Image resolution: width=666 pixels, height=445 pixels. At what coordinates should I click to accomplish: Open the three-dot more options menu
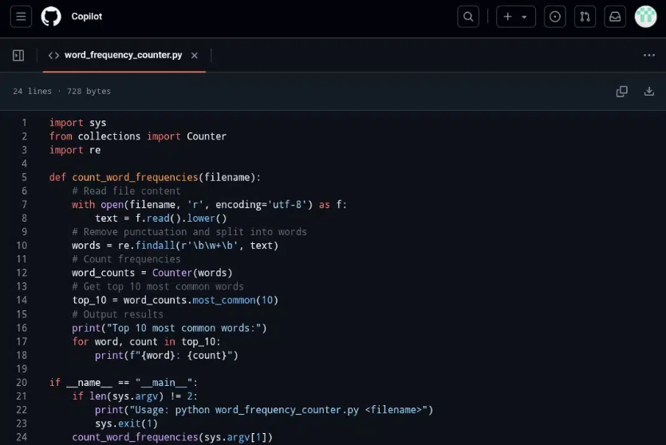648,55
